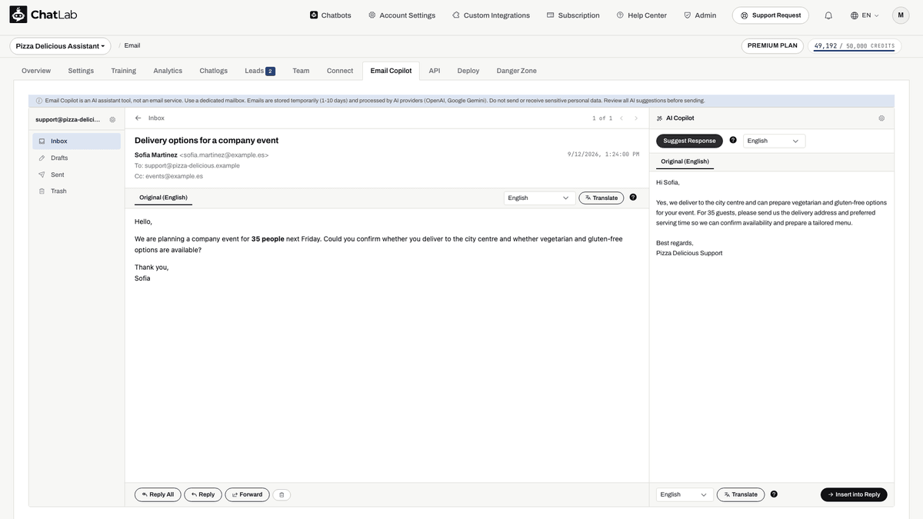Click Translate button above email body

pos(601,198)
